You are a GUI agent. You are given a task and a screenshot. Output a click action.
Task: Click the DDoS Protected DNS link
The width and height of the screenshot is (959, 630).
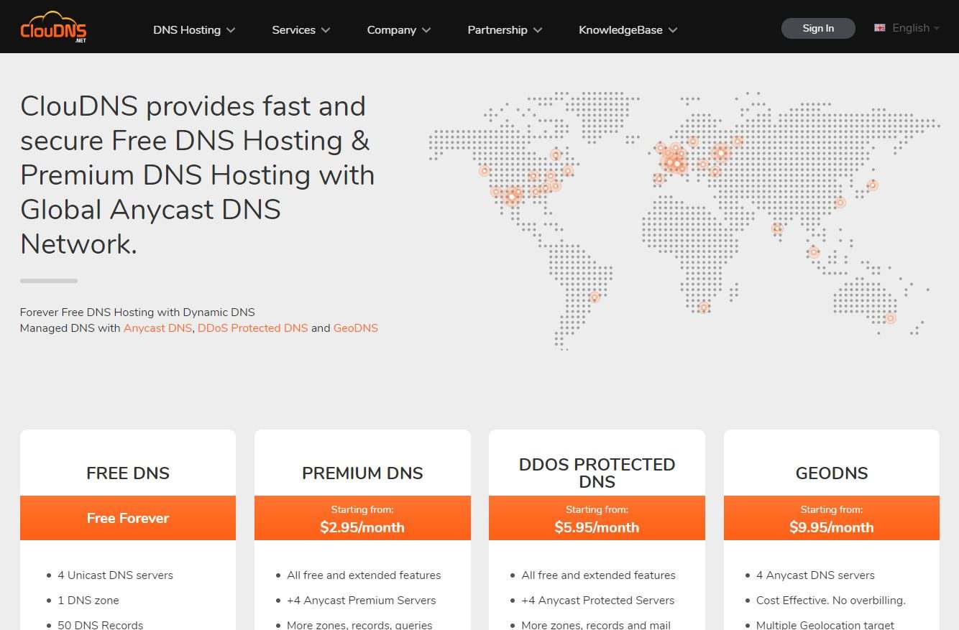point(252,328)
